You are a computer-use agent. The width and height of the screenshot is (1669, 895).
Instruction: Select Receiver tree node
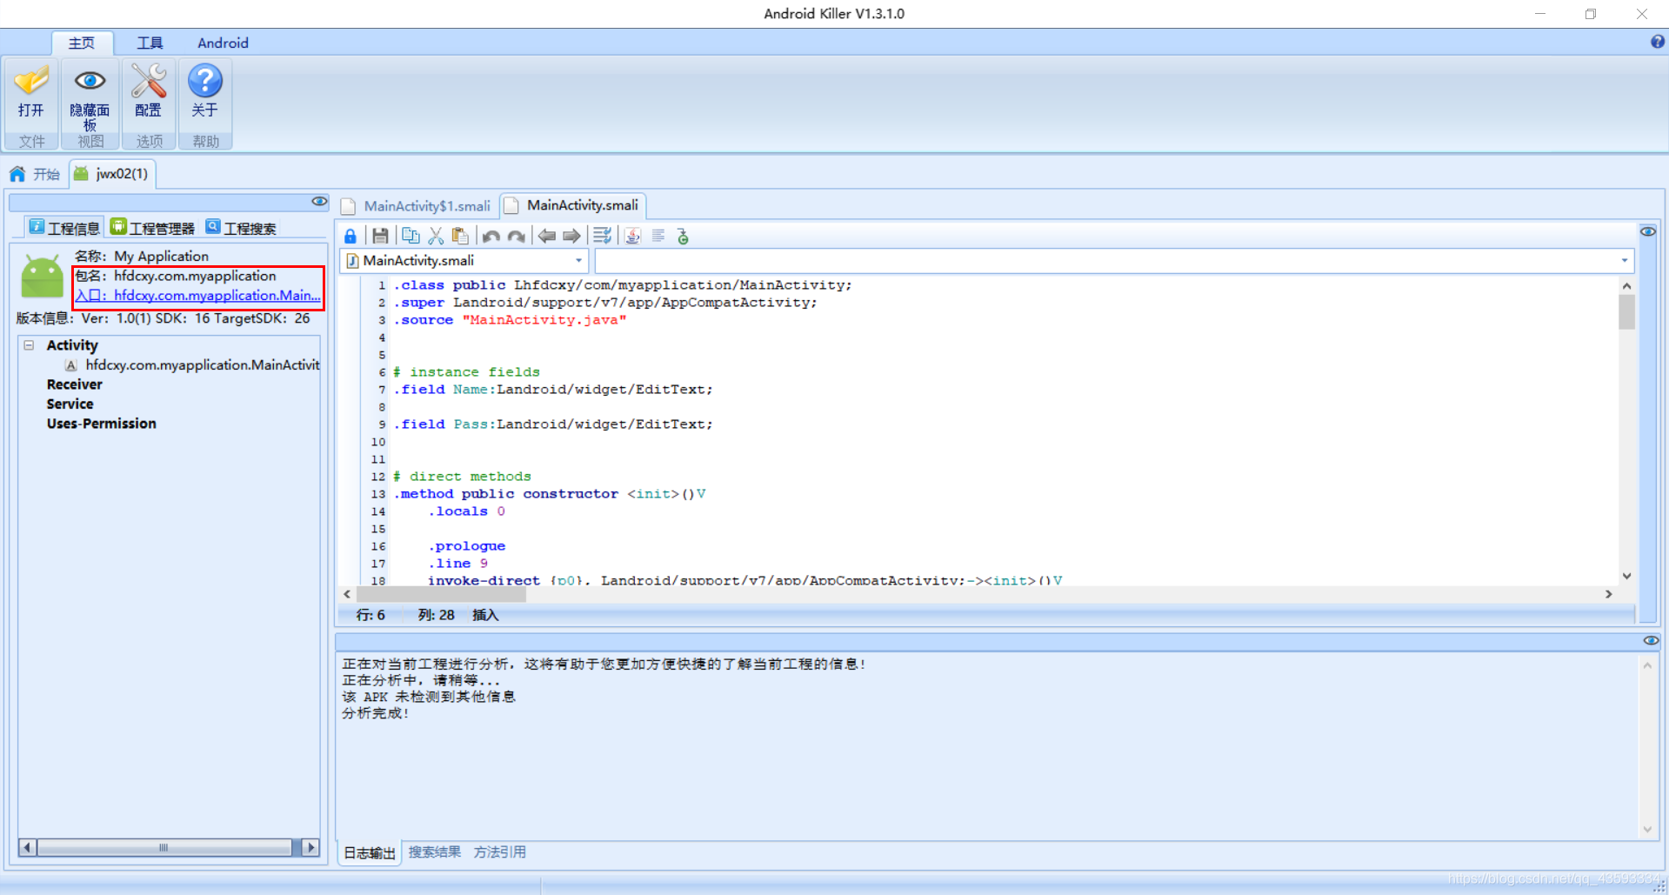point(74,384)
